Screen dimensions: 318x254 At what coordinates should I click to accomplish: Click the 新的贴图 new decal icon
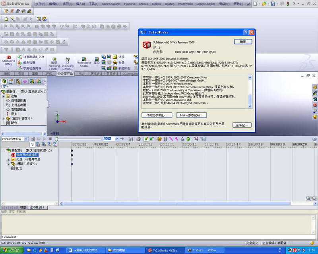coord(115,68)
